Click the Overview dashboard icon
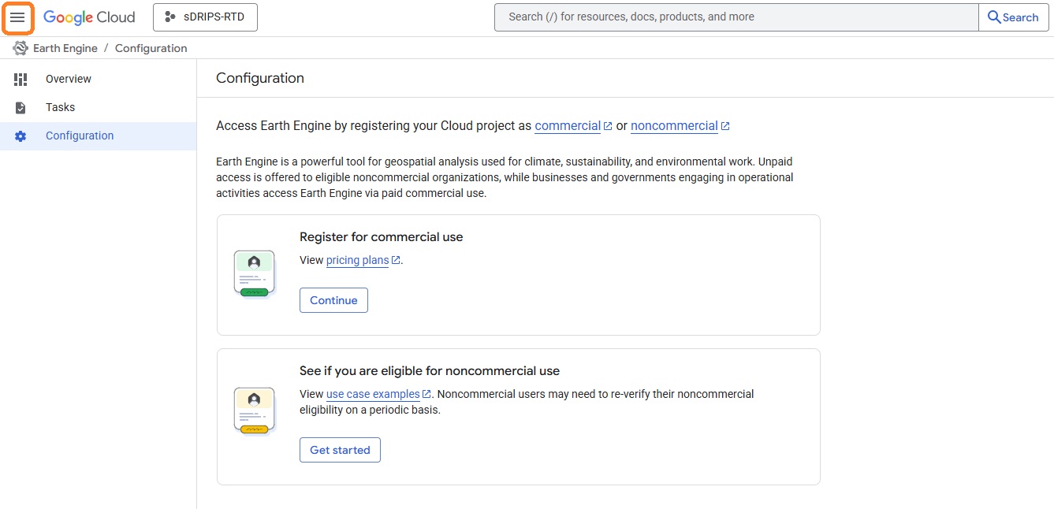The width and height of the screenshot is (1054, 509). 20,79
